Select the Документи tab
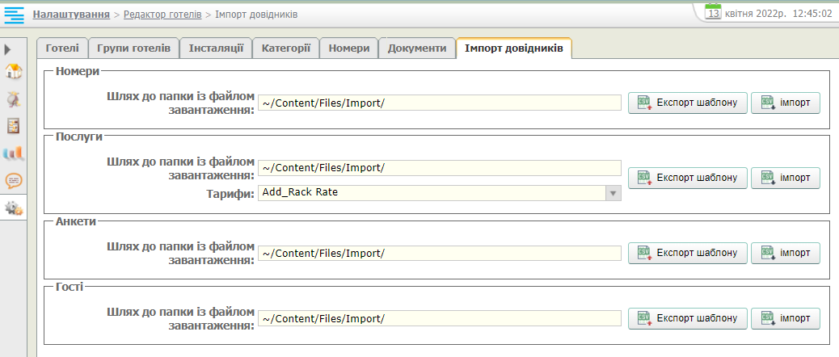 pyautogui.click(x=416, y=48)
